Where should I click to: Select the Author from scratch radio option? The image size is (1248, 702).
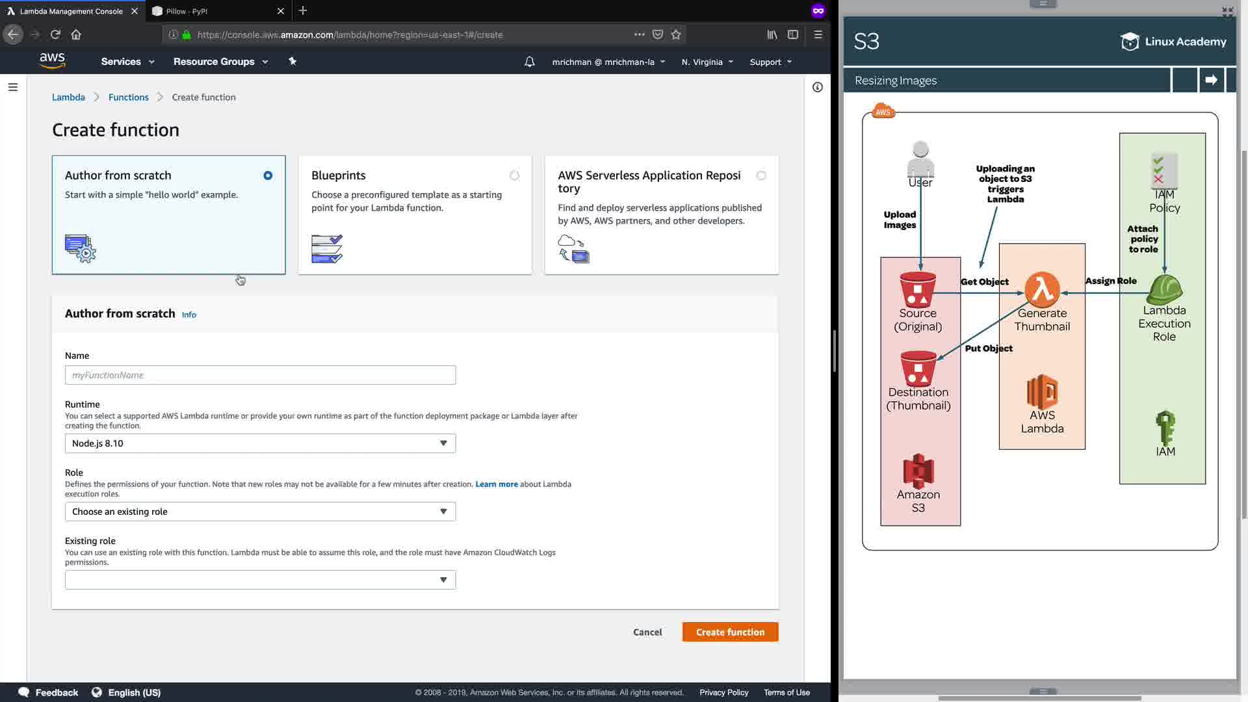click(x=268, y=175)
